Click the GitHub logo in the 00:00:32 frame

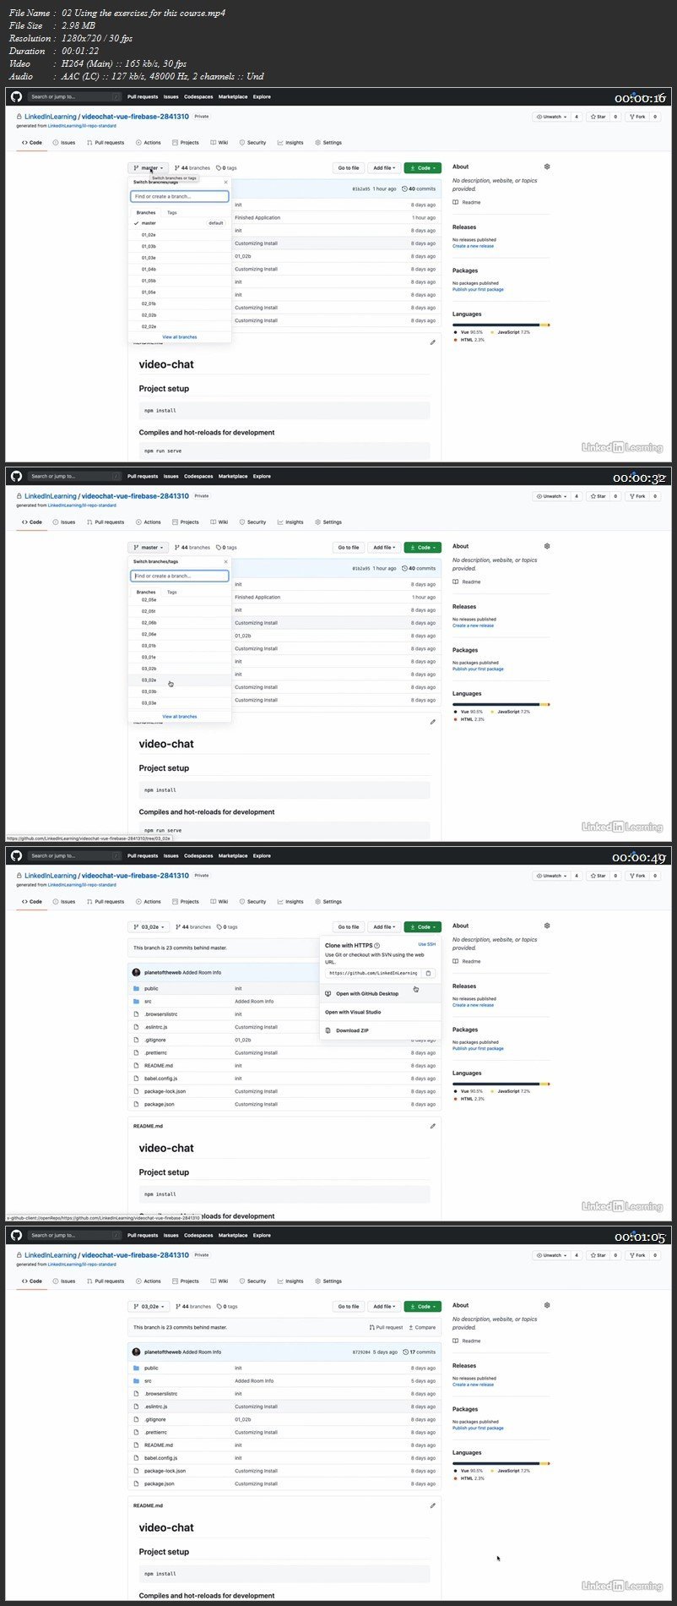(x=16, y=476)
